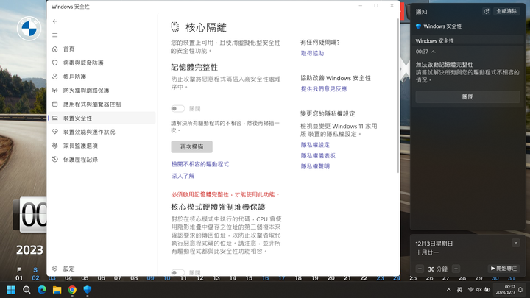Click 關閉 button in notification

[x=468, y=97]
